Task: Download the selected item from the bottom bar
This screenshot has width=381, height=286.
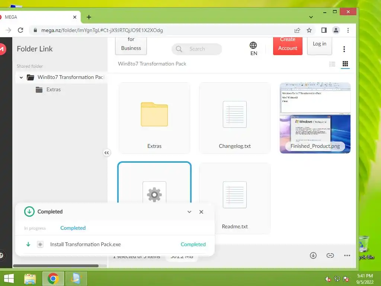Action: pos(313,255)
